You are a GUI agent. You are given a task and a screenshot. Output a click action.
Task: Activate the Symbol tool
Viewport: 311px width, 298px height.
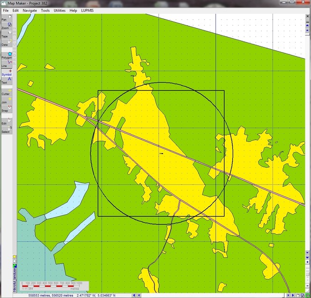coord(7,73)
